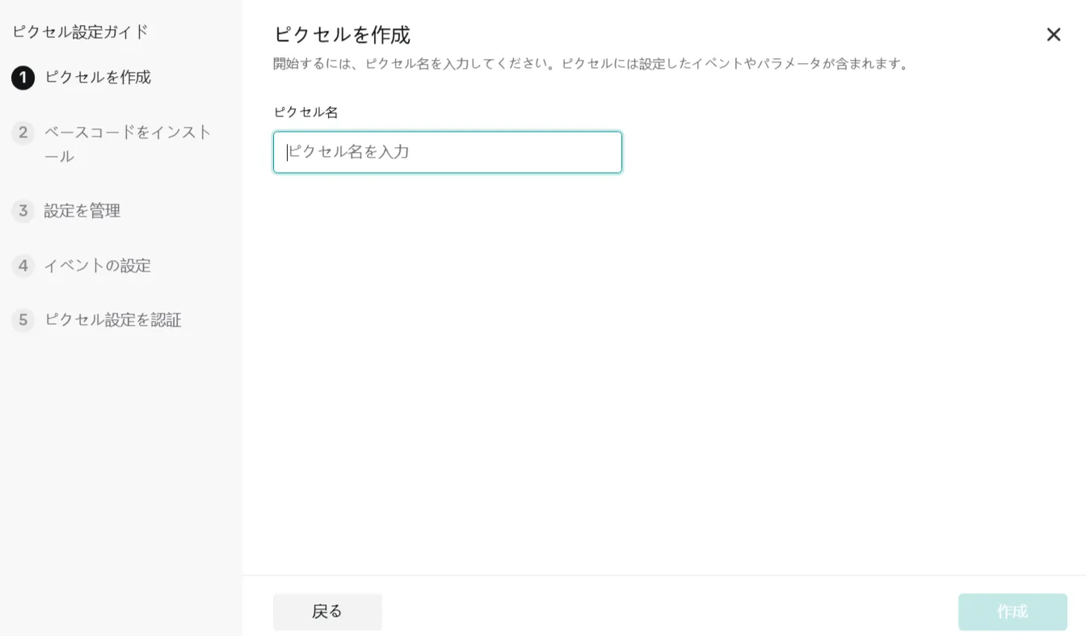Click the 戻る button
This screenshot has width=1086, height=636.
coord(327,612)
